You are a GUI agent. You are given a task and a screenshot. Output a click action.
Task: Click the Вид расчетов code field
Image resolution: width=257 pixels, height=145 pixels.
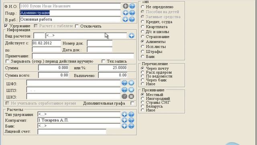coord(39,36)
